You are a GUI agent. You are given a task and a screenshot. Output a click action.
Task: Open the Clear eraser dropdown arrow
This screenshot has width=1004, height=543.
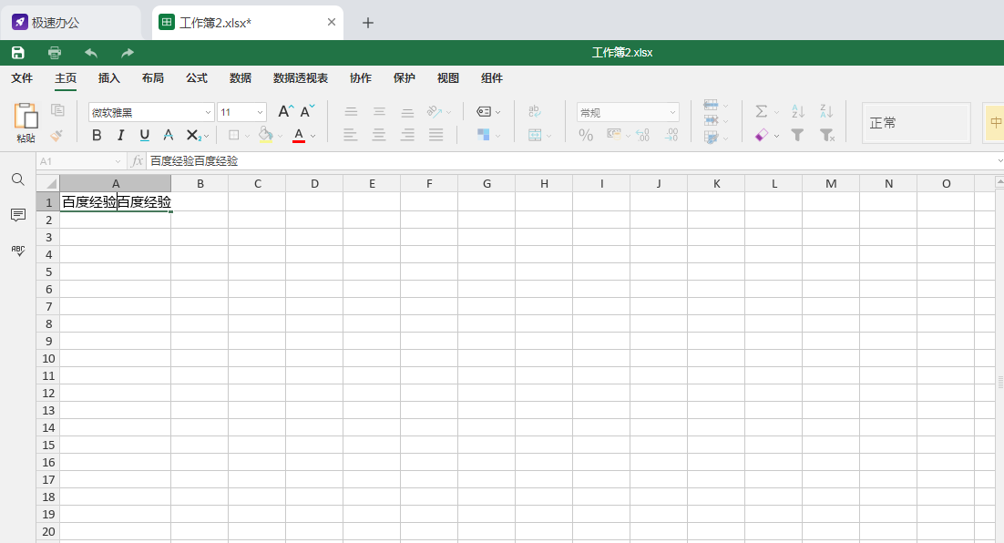(x=776, y=137)
